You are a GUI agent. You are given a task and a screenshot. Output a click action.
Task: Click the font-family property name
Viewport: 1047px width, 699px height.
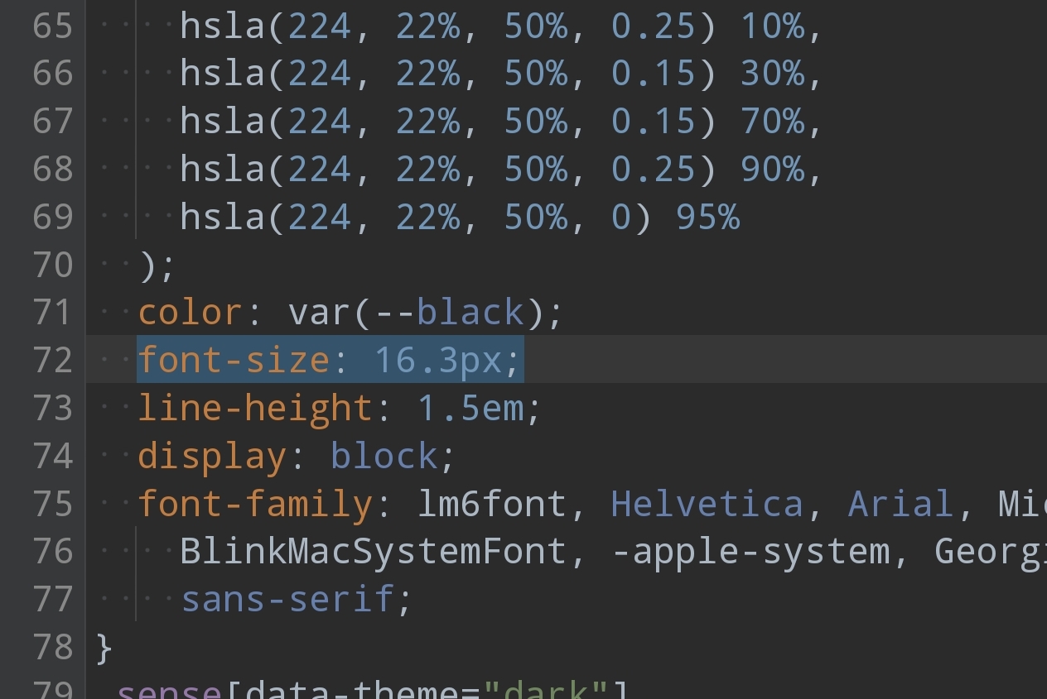click(x=255, y=504)
